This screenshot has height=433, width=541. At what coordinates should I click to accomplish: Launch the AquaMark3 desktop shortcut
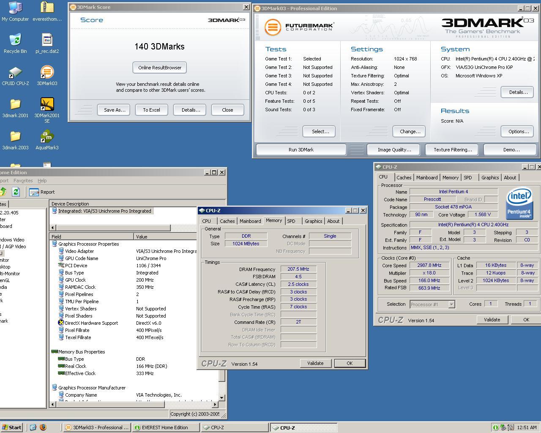(47, 140)
